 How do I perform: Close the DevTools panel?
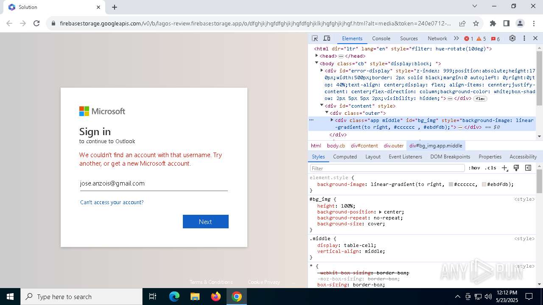[535, 38]
